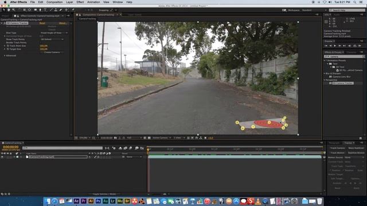
Task: Toggle transparency grid in composition viewer
Action: pyautogui.click(x=149, y=138)
